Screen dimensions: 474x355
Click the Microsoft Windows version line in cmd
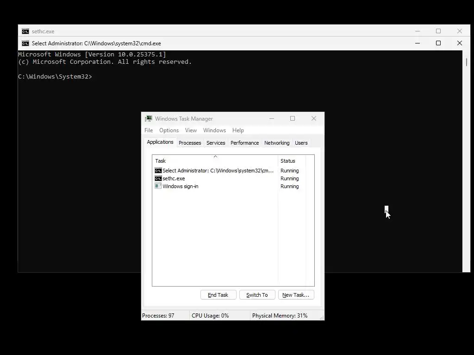coord(92,55)
